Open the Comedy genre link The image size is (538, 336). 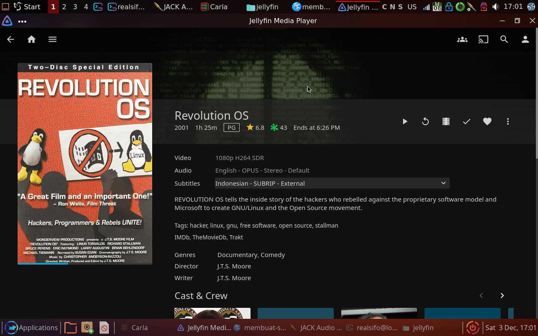coord(273,255)
